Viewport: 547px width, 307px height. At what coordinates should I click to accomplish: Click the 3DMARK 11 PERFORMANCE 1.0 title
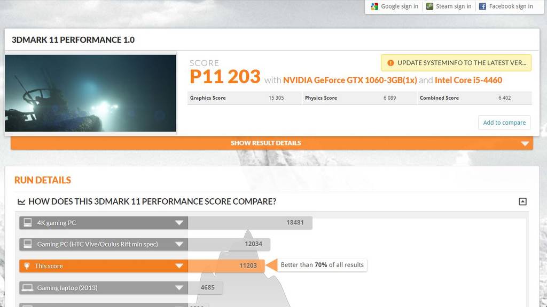[x=73, y=40]
